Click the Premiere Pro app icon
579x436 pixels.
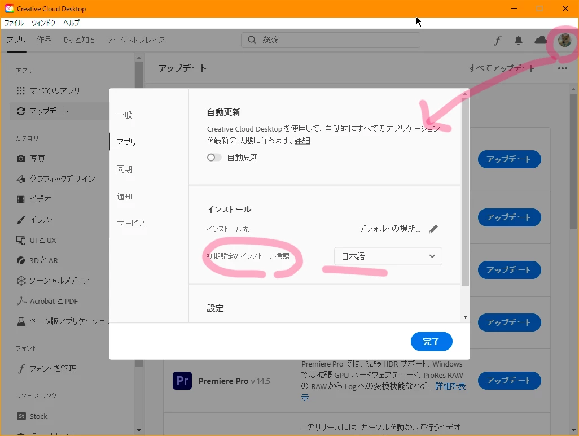coord(182,381)
